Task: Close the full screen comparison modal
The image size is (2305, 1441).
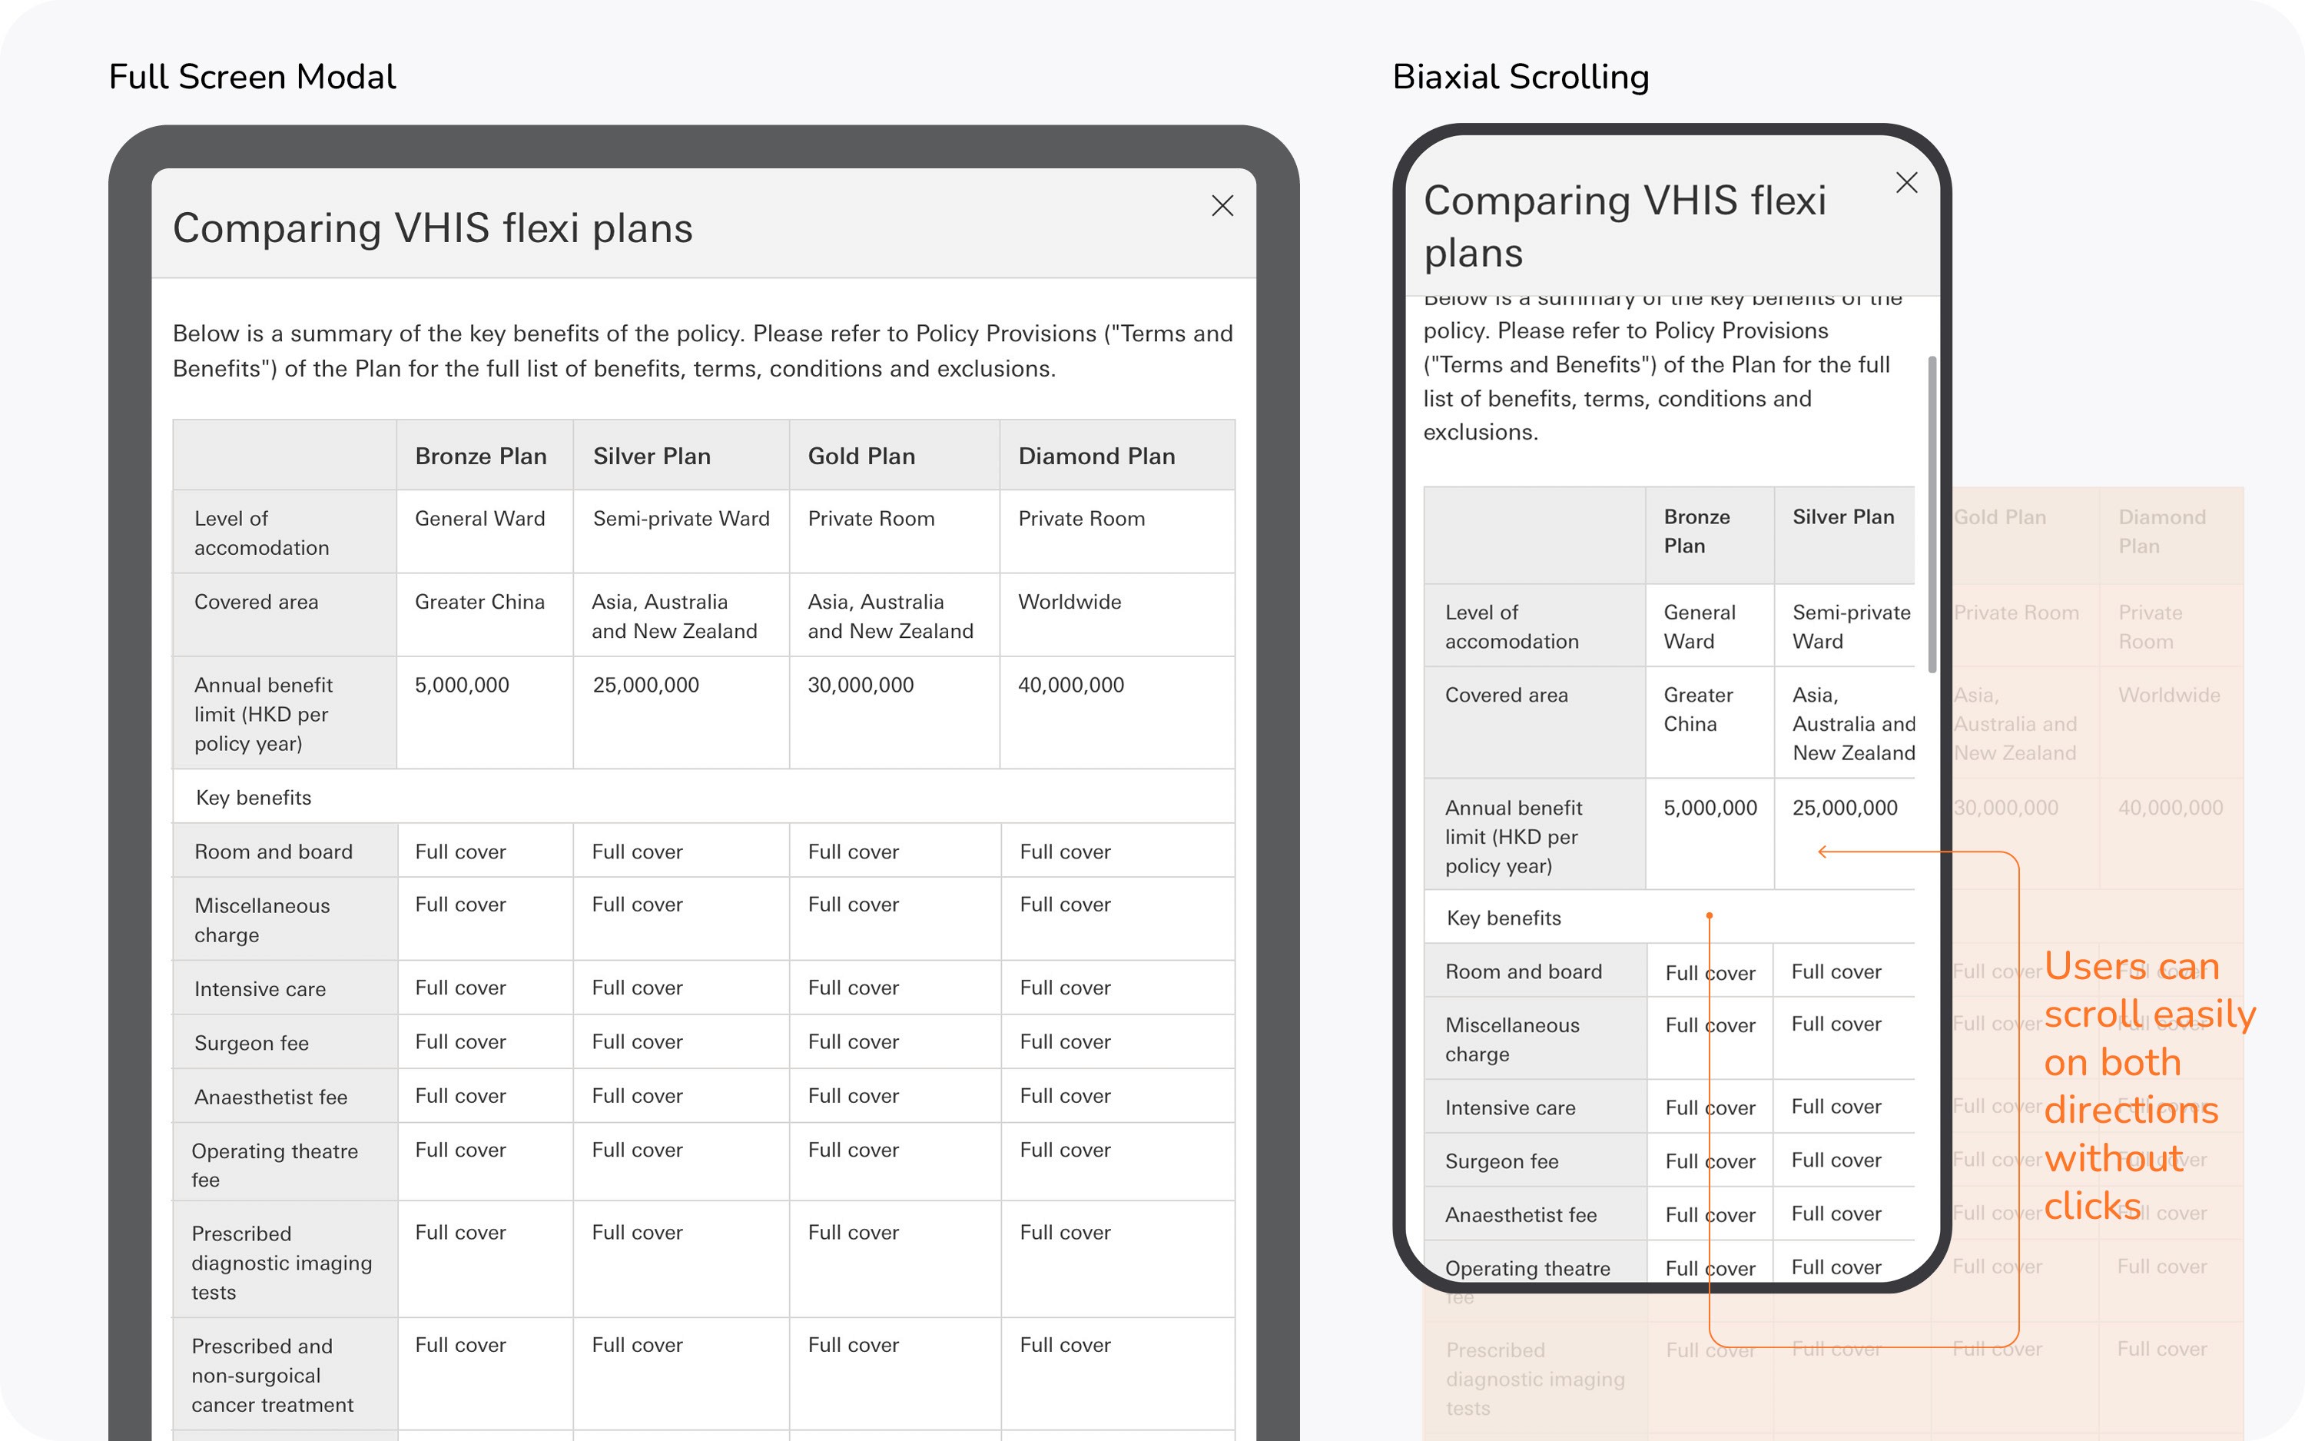Action: click(1222, 206)
